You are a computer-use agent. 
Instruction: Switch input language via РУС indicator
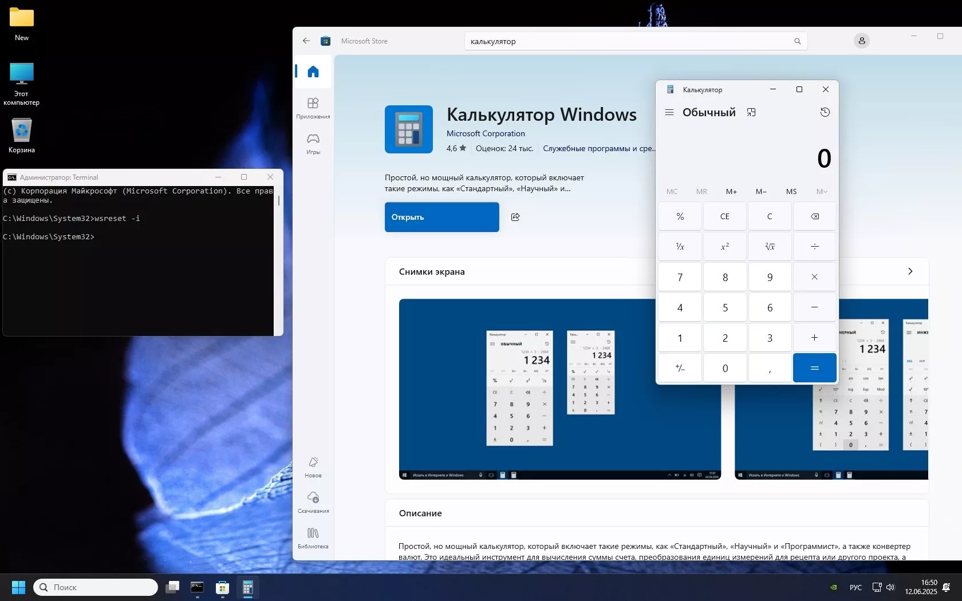point(855,587)
